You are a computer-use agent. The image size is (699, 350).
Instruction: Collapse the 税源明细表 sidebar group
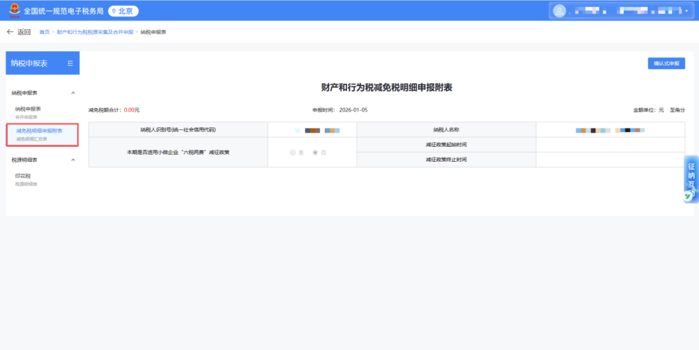pyautogui.click(x=72, y=160)
